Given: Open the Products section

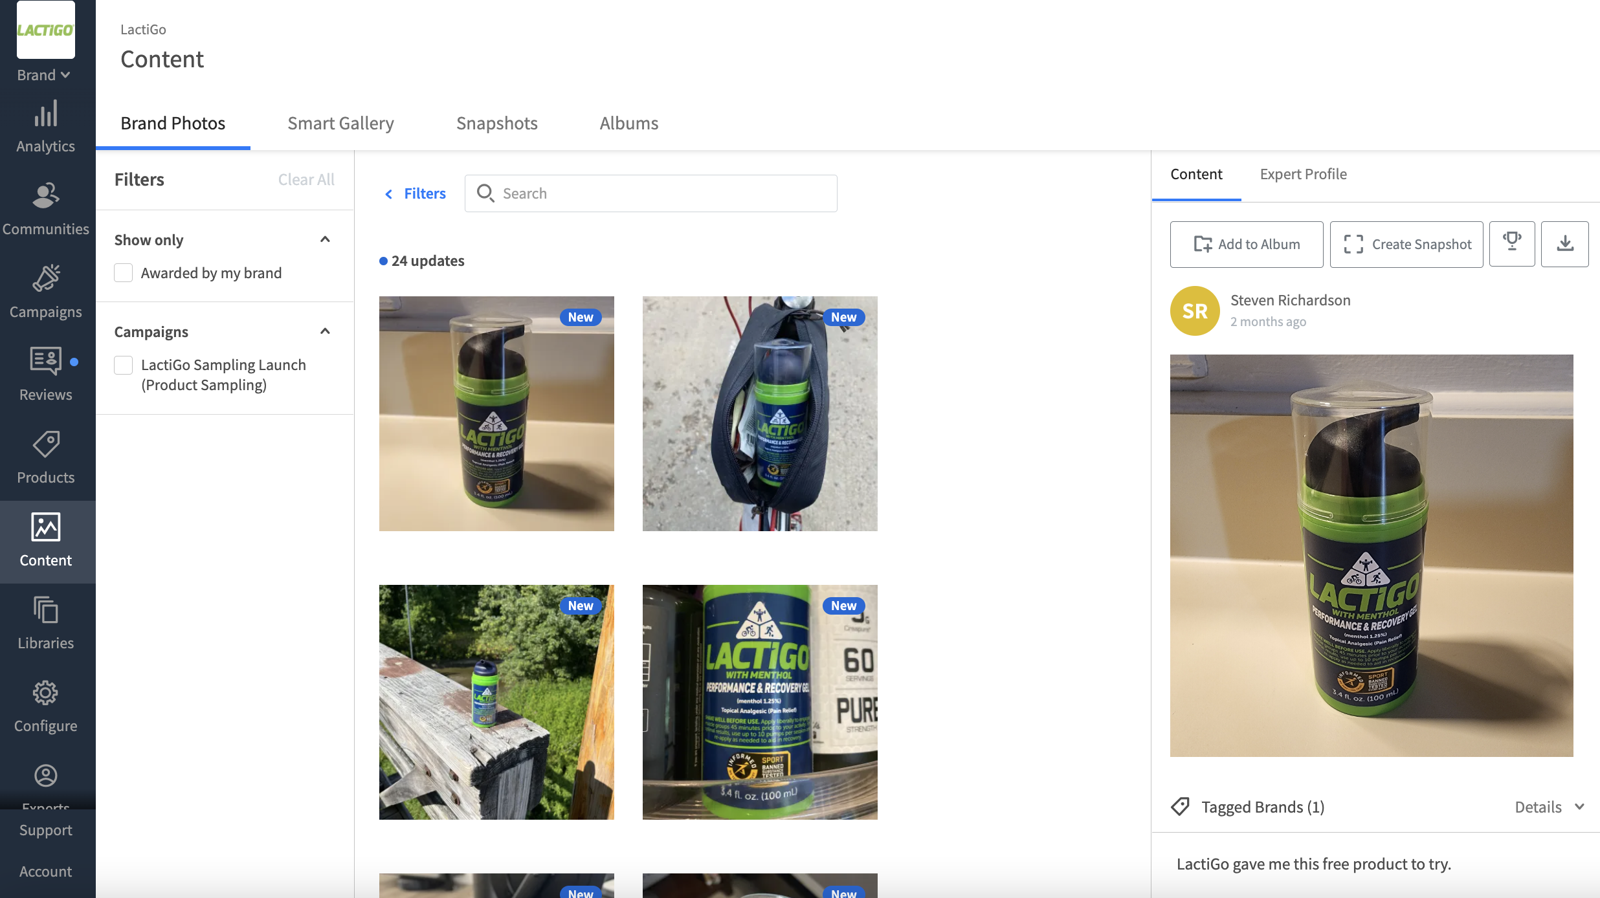Looking at the screenshot, I should 45,458.
